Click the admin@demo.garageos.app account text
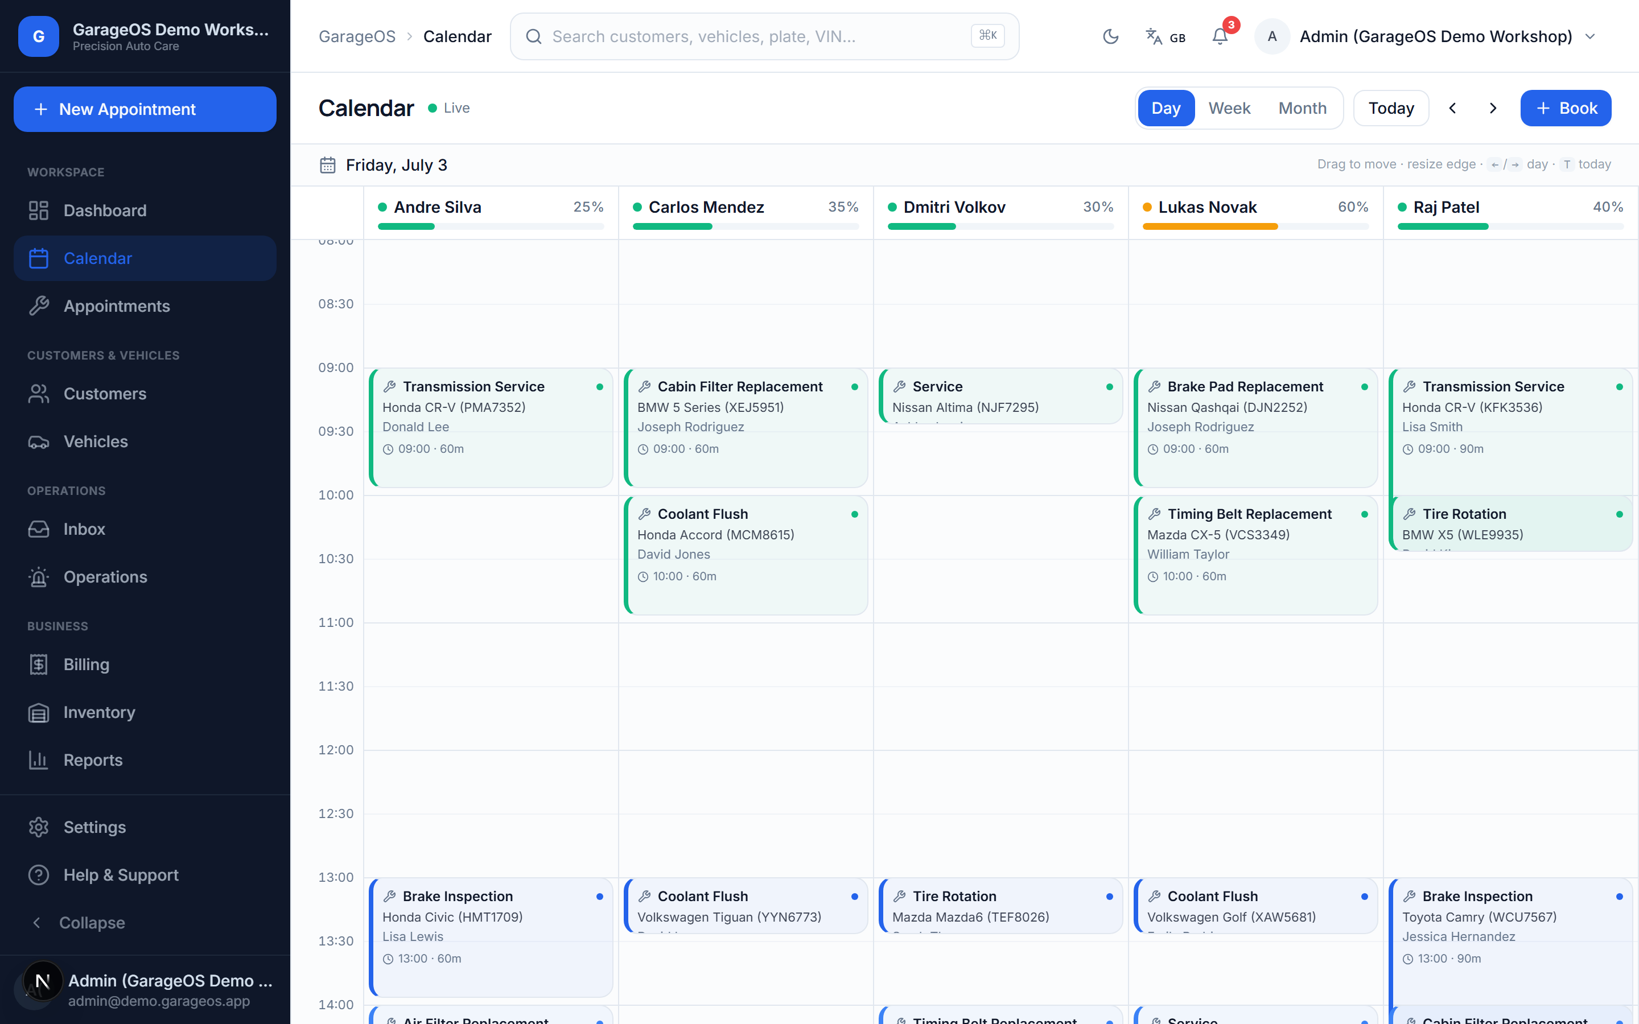This screenshot has width=1639, height=1024. tap(159, 1001)
